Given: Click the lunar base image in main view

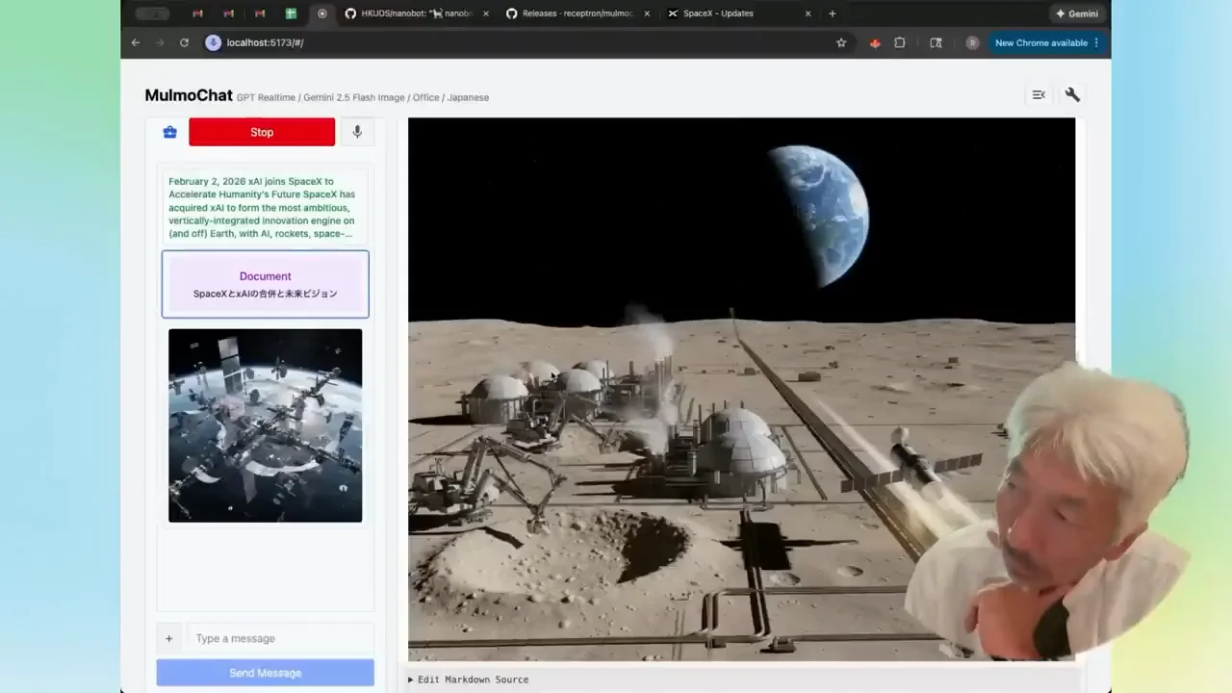Looking at the screenshot, I should pyautogui.click(x=741, y=389).
